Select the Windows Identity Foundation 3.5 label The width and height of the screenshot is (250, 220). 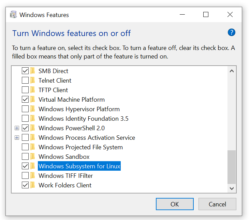[x=84, y=119]
